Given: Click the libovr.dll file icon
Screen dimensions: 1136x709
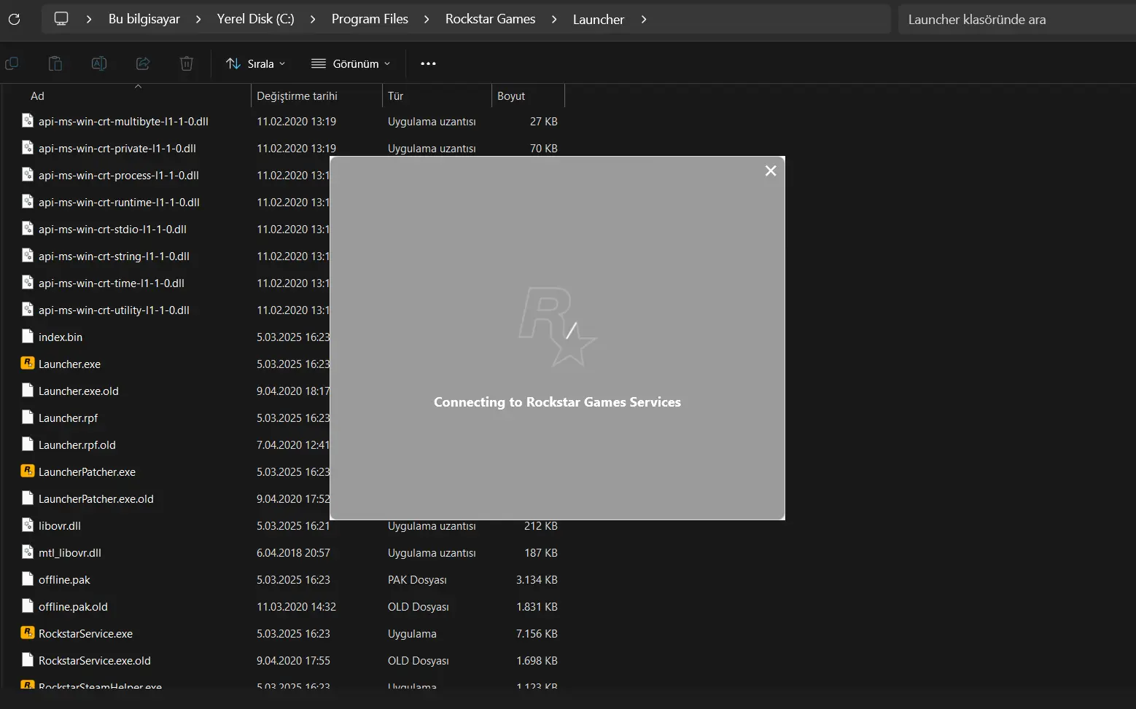Looking at the screenshot, I should (28, 525).
